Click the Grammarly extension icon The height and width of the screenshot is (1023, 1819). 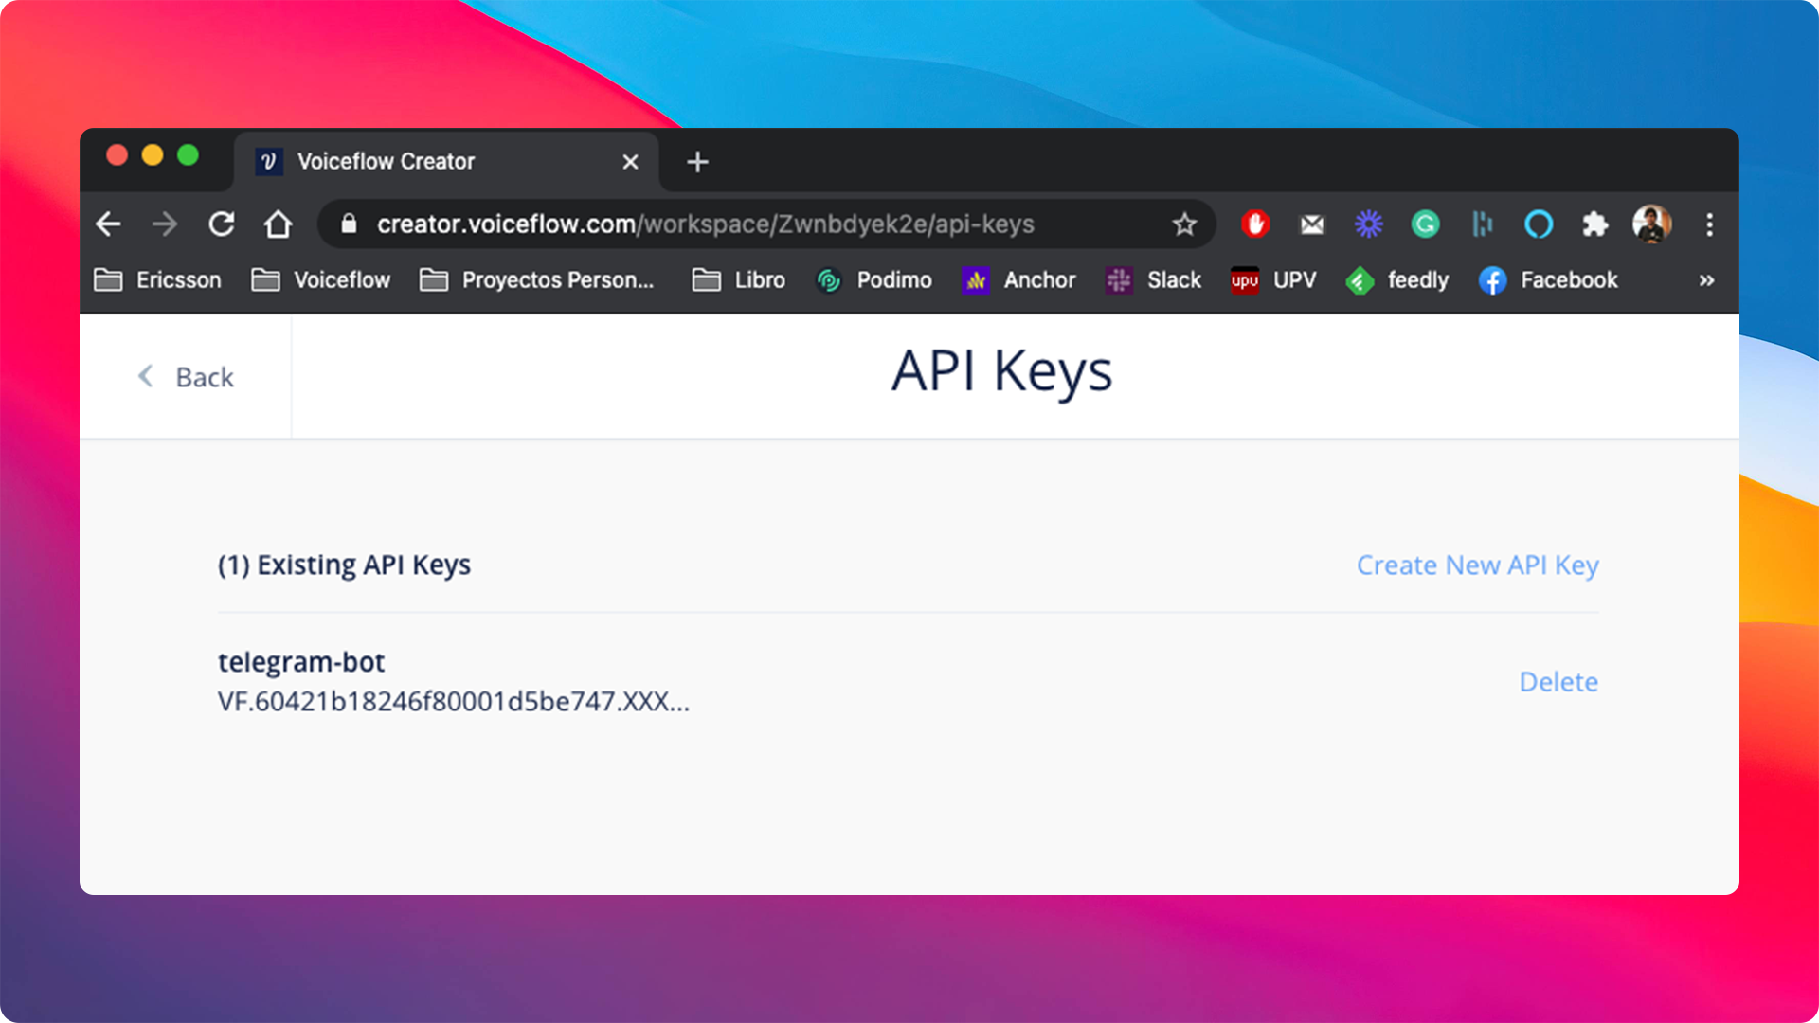[1425, 224]
